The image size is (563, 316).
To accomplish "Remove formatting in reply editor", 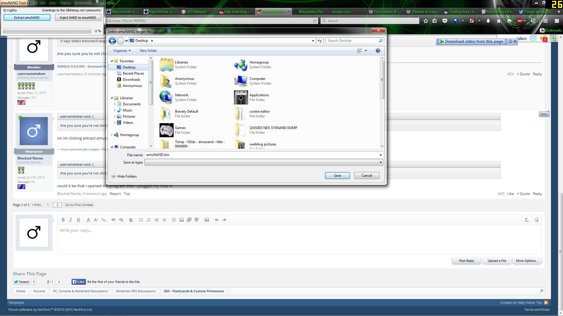I will (x=527, y=220).
